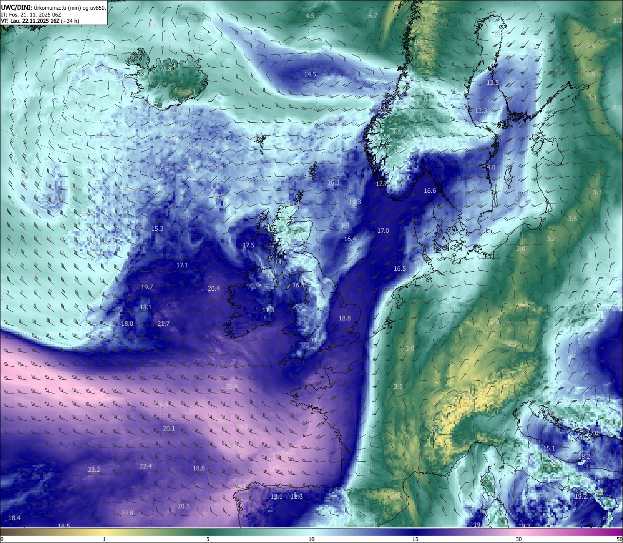Click the 12.1 value over northern Spain
Viewport: 623px width, 543px height.
[276, 497]
